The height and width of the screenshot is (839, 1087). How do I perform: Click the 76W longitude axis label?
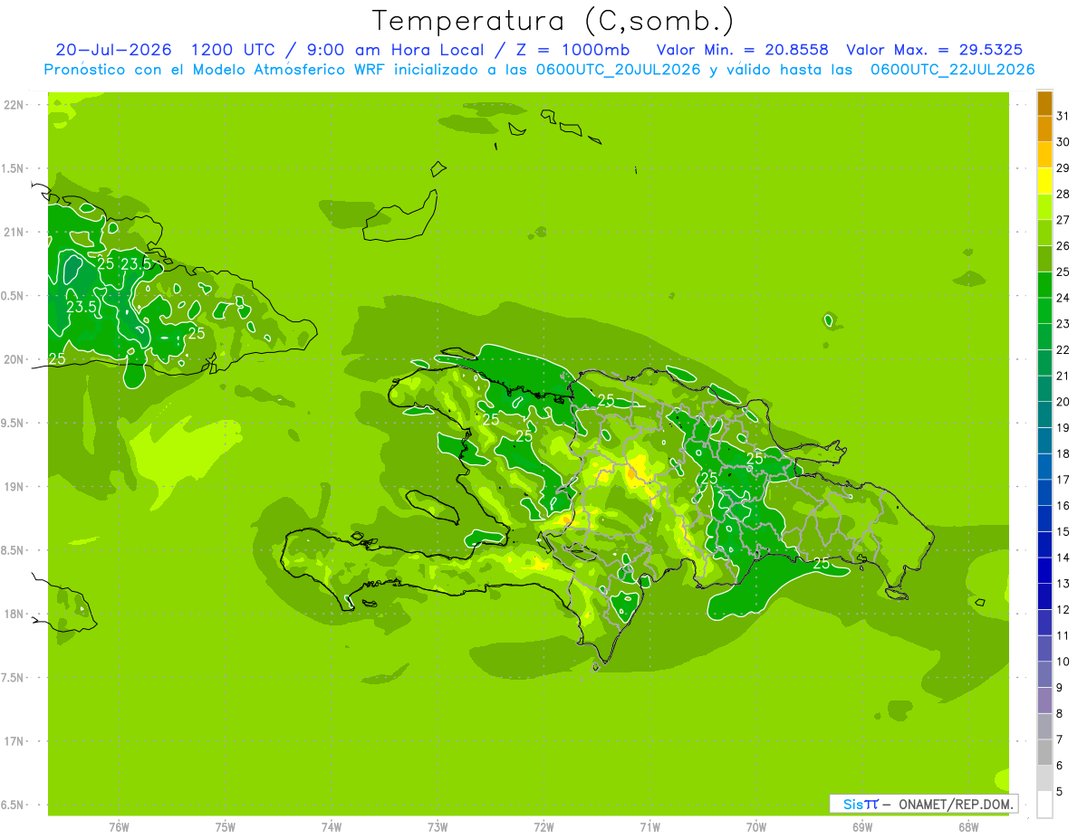click(119, 826)
